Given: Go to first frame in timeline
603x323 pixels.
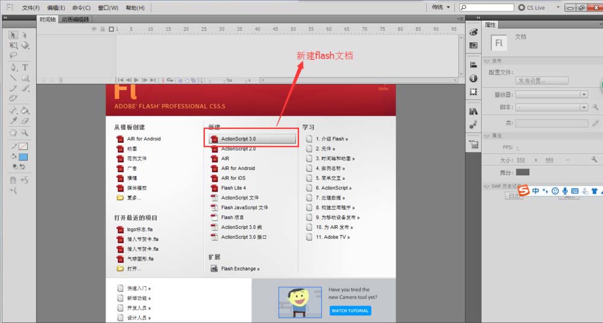Looking at the screenshot, I should (x=120, y=80).
